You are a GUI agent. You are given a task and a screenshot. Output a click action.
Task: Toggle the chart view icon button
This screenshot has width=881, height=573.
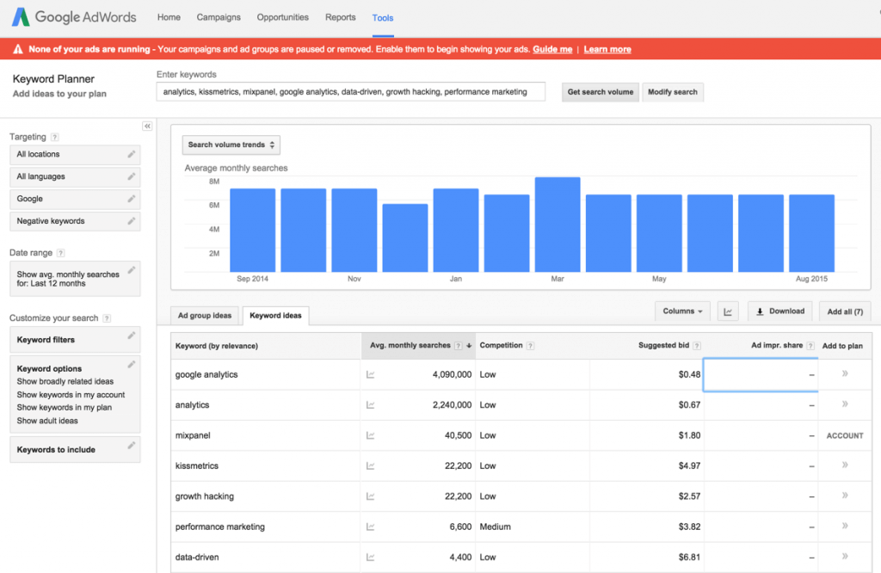728,311
